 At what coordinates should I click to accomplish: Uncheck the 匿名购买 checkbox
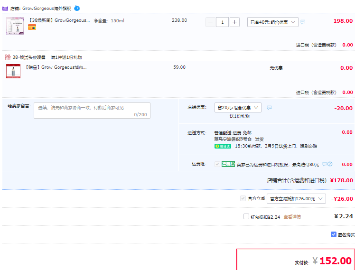pos(333,234)
